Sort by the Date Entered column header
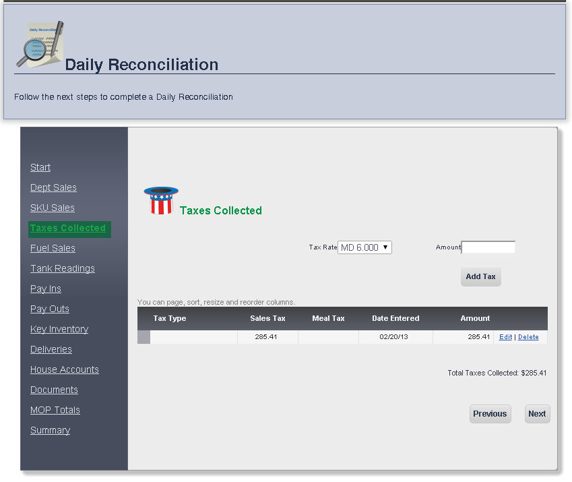The height and width of the screenshot is (482, 572). pos(395,318)
